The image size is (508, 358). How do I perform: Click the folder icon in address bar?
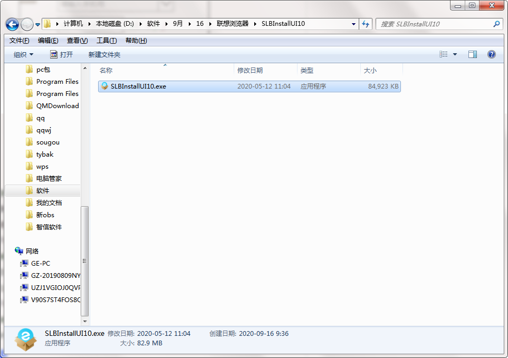pyautogui.click(x=47, y=24)
